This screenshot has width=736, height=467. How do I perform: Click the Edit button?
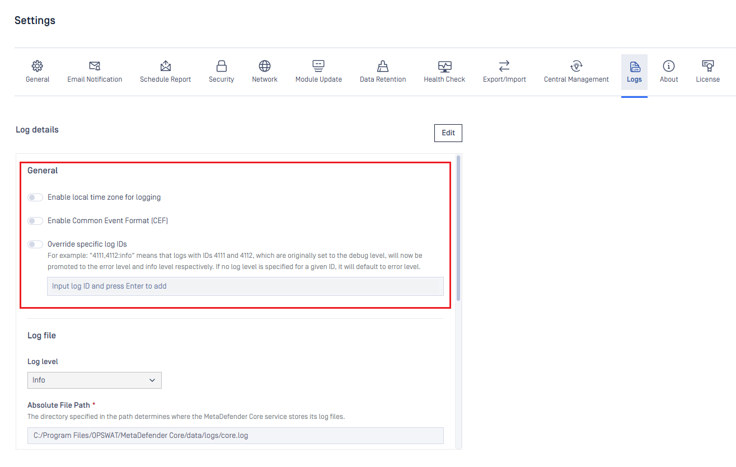448,133
